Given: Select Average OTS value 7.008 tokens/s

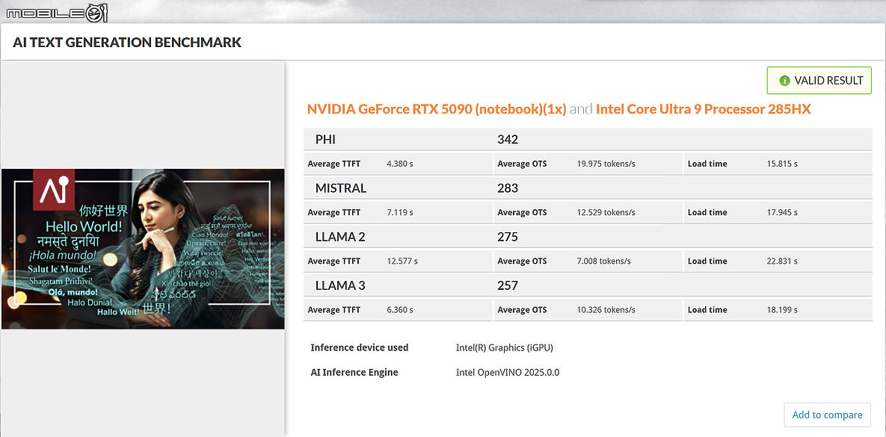Looking at the screenshot, I should coord(603,261).
